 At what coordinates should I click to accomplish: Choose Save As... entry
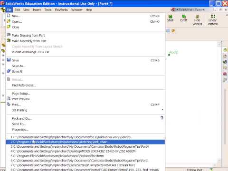click(x=85, y=66)
